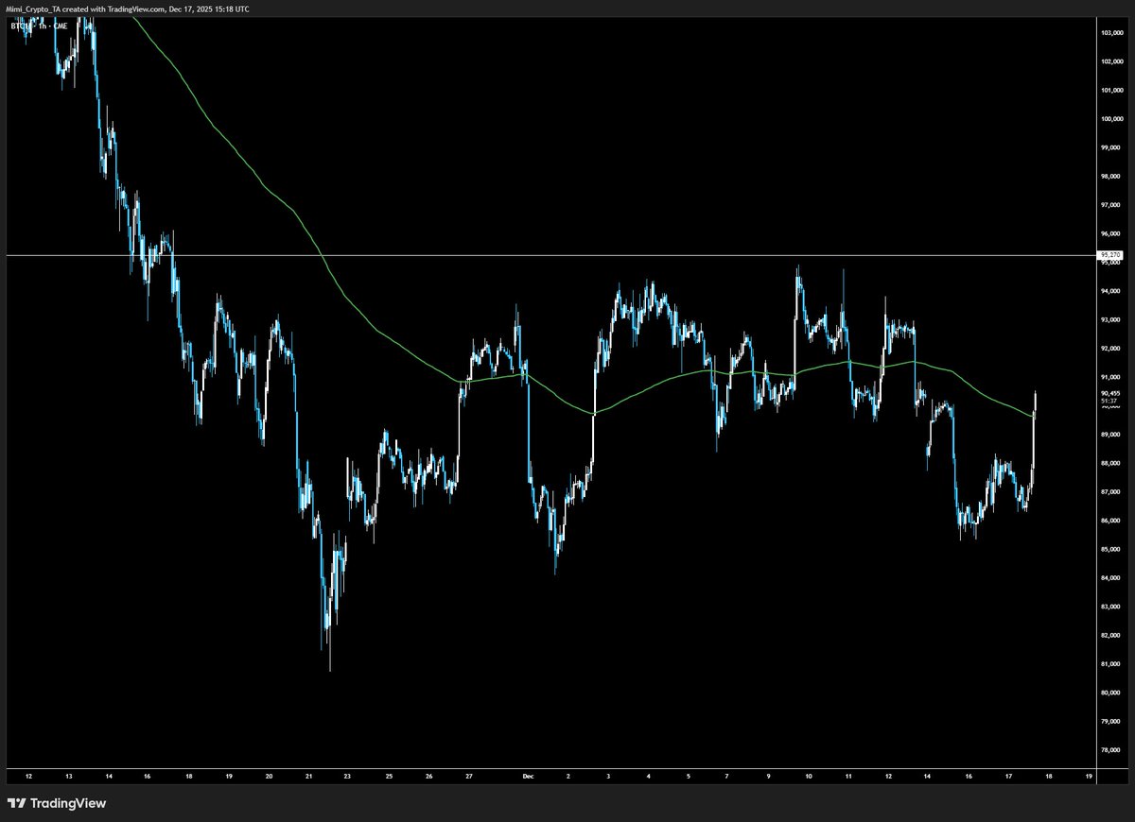Click the 78,000 price axis label
The width and height of the screenshot is (1135, 822).
tap(1110, 750)
